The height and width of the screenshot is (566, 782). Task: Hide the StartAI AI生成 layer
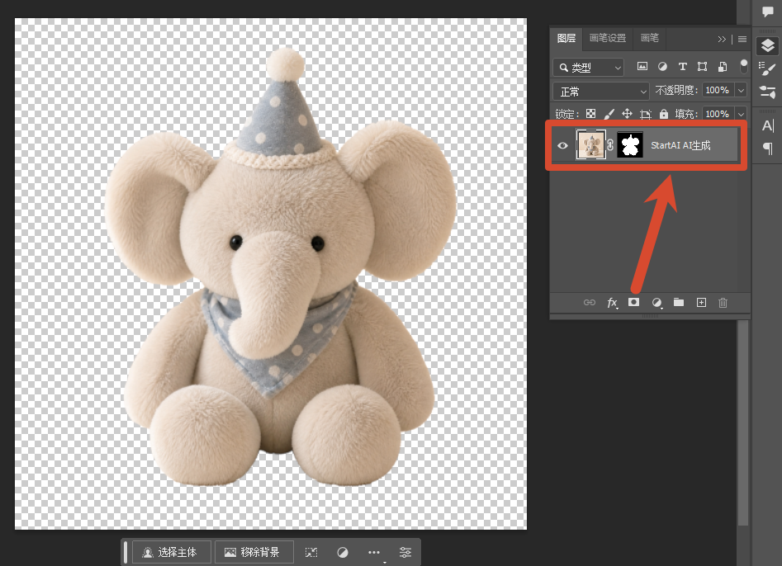click(562, 145)
